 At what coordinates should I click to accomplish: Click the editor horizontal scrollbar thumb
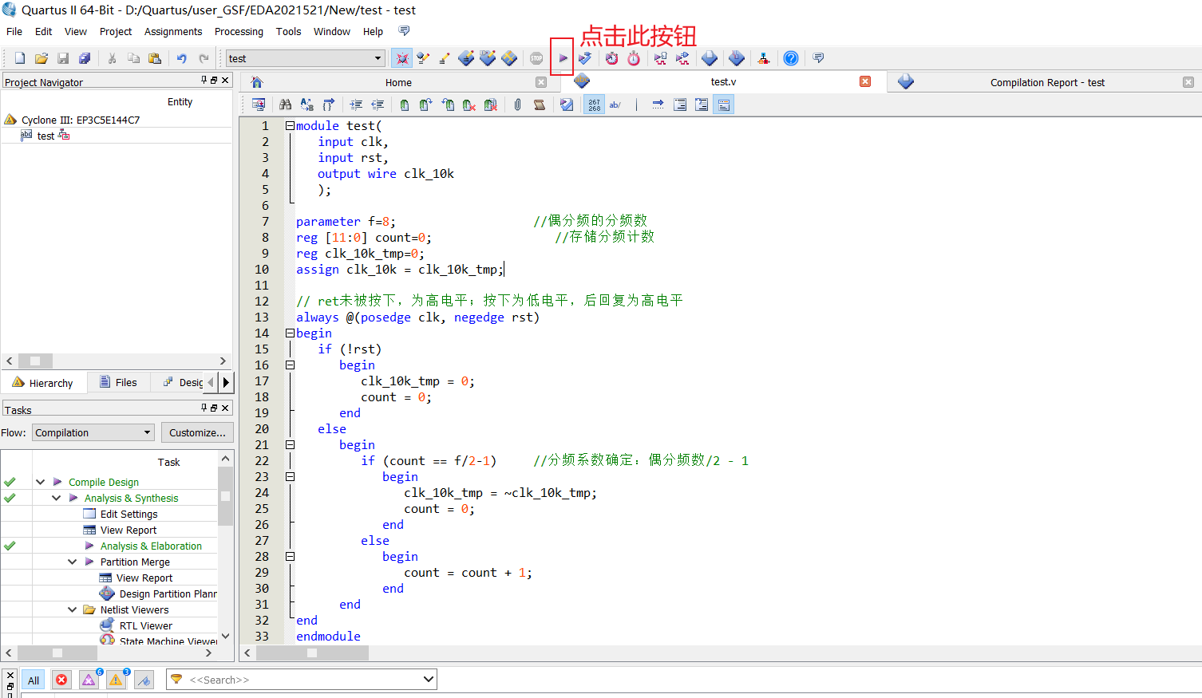point(312,653)
